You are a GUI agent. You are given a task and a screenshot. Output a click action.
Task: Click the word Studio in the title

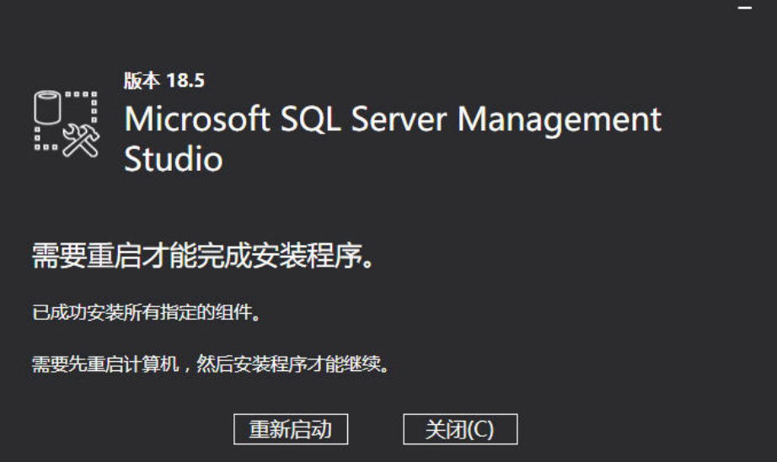(174, 159)
